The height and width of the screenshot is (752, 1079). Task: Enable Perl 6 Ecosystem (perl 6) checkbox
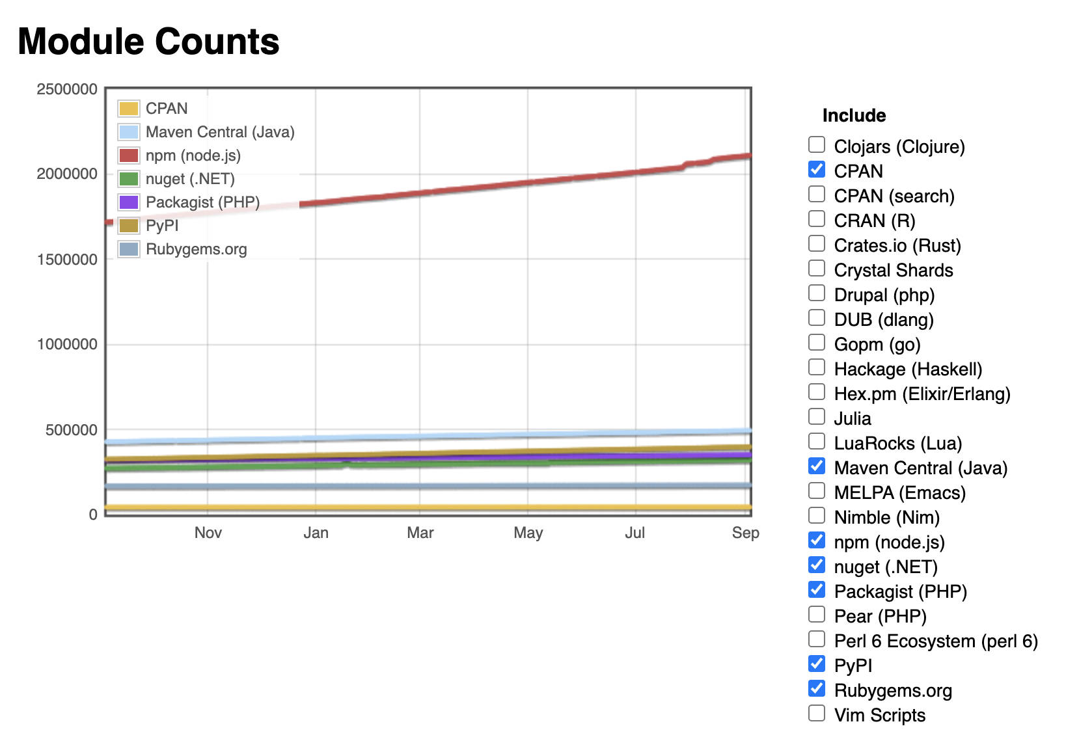pyautogui.click(x=817, y=639)
